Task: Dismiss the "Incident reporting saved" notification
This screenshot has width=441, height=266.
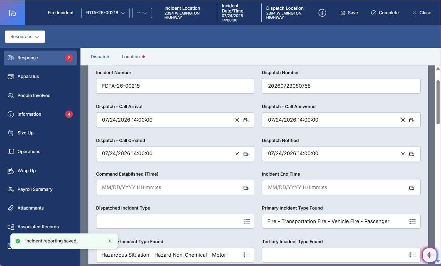Action: tap(110, 241)
